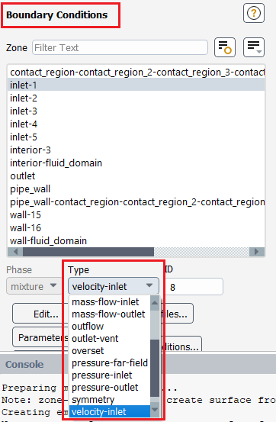
Task: Expand the velocity-inlet Type dropdown
Action: pos(114,286)
